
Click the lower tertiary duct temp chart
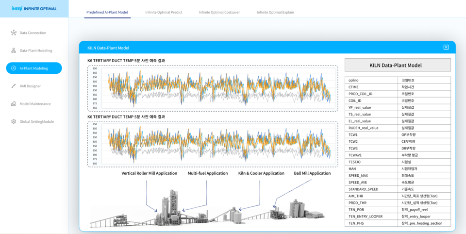click(213, 144)
